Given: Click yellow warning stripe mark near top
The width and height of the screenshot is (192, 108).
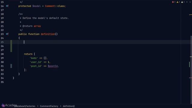Looking at the screenshot, I should coord(190,15).
